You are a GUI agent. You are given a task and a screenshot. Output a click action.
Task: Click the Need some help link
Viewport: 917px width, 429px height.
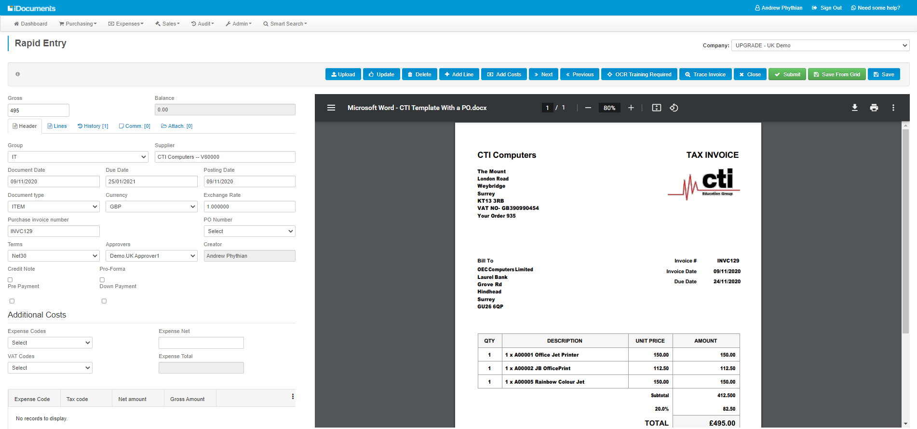876,8
